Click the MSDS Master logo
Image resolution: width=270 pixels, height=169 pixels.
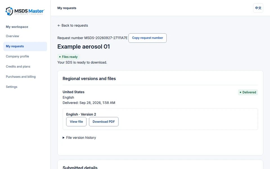click(25, 11)
